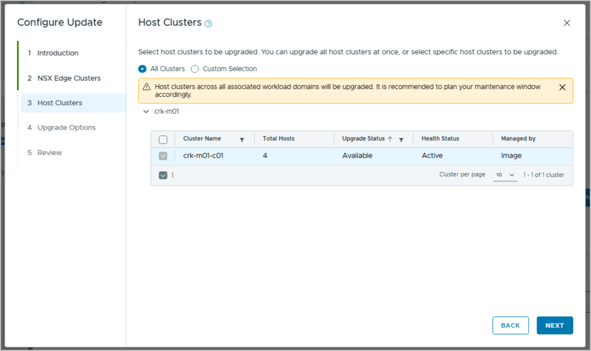Sort by Upgrade Status arrow
Screen dimensions: 591x351
click(390, 139)
